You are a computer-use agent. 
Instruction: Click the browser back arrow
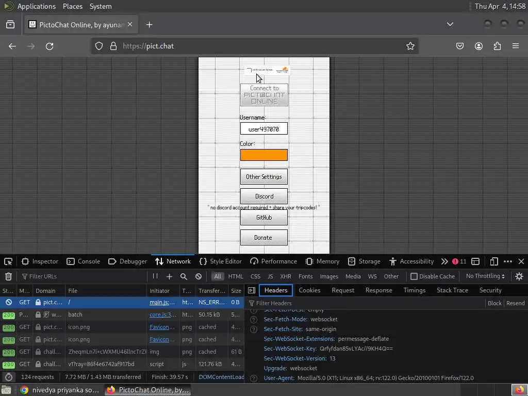click(x=12, y=46)
